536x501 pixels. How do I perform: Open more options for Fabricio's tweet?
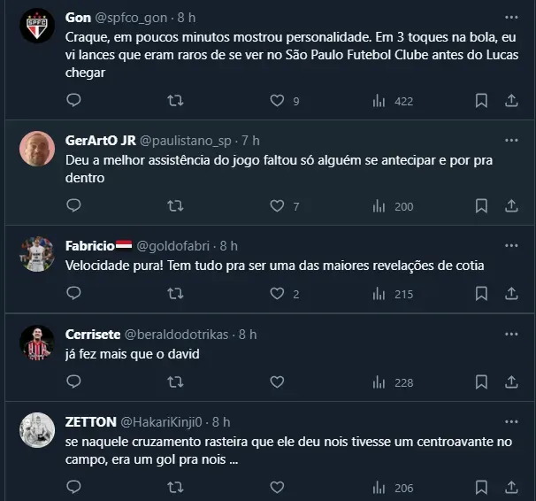511,245
